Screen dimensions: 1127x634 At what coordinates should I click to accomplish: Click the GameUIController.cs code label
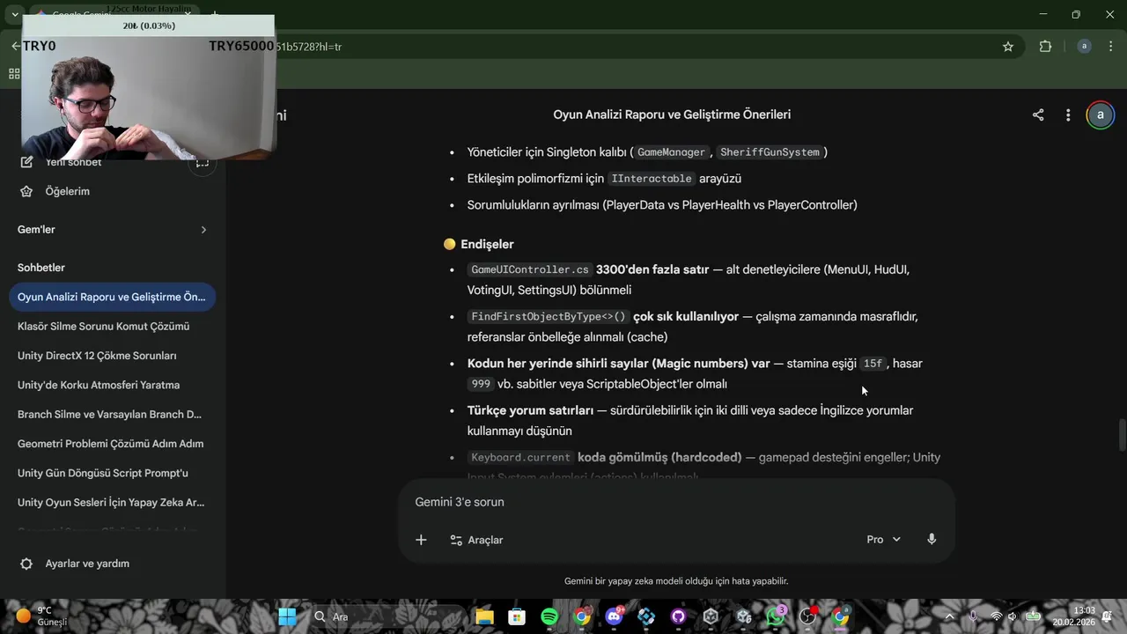point(529,269)
